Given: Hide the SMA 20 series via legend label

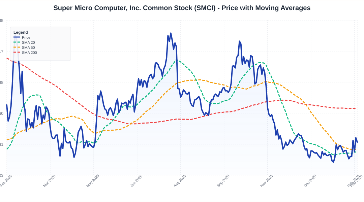Looking at the screenshot, I should pos(28,42).
